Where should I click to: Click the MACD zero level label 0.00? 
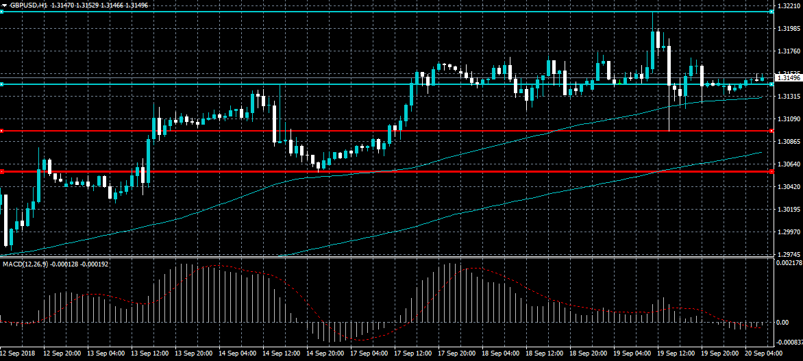(782, 322)
